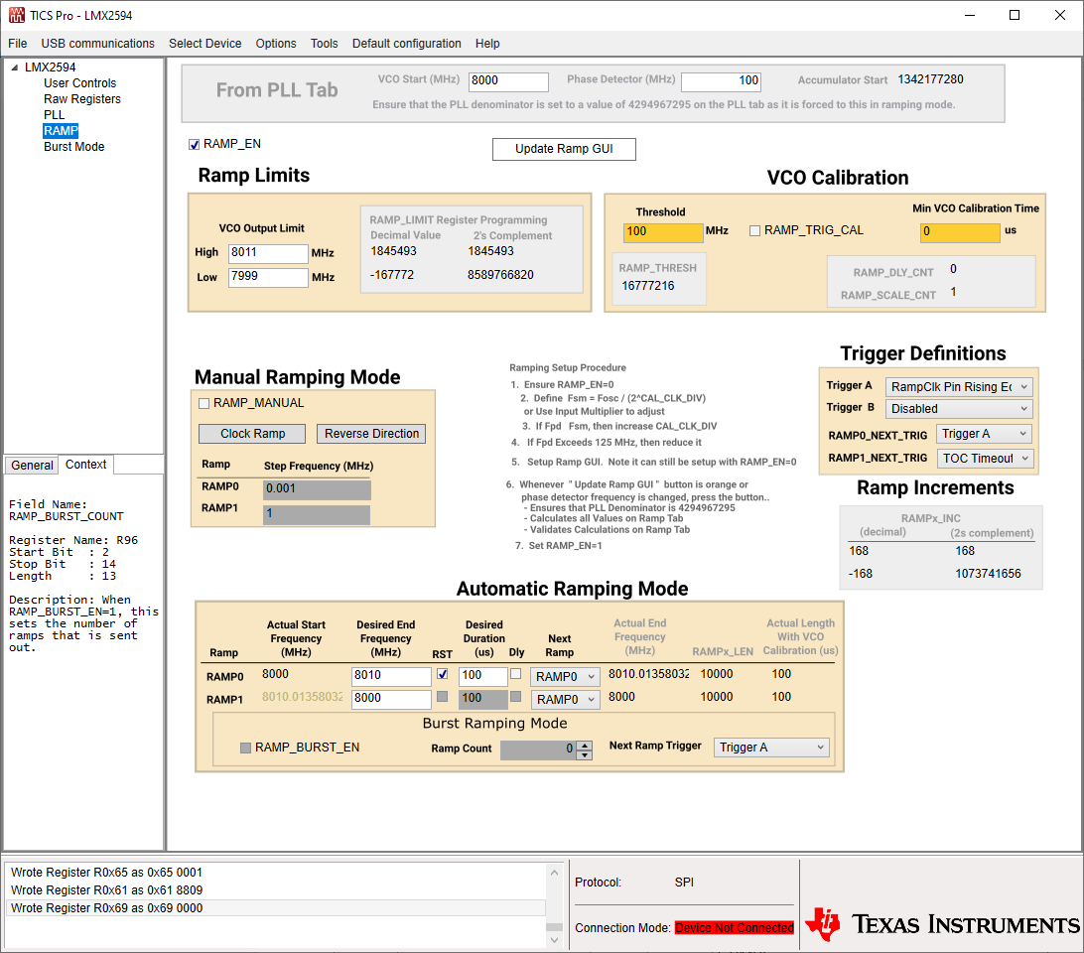Open the Next Ramp Trigger dropdown
The height and width of the screenshot is (953, 1084).
pyautogui.click(x=771, y=748)
